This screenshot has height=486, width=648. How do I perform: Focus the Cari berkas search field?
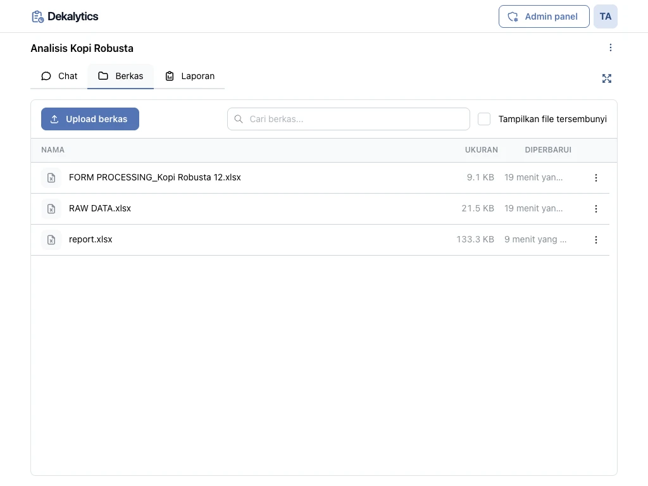[349, 119]
